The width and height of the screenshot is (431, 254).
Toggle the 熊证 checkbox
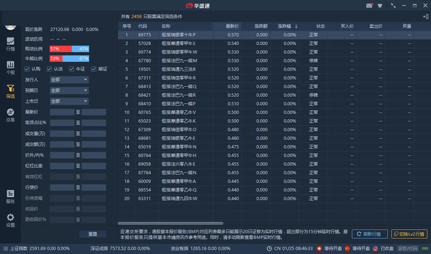(x=94, y=69)
